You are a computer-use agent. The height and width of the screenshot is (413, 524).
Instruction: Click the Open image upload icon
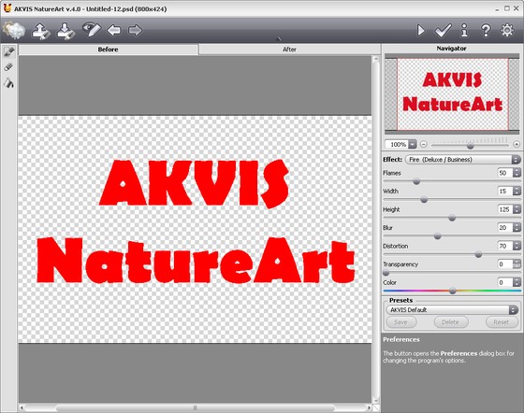pyautogui.click(x=40, y=31)
